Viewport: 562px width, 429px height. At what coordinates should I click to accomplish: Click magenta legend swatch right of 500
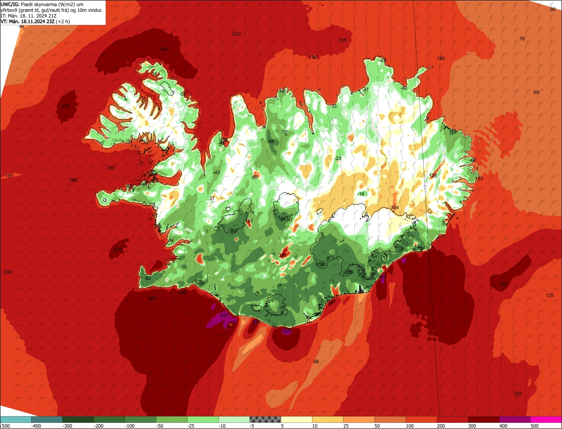click(546, 419)
